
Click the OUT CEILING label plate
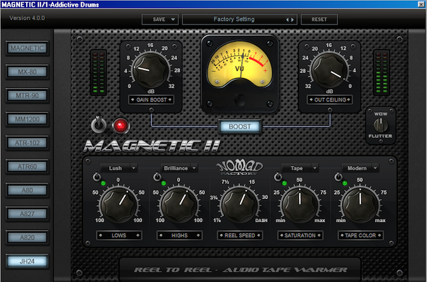coord(330,99)
